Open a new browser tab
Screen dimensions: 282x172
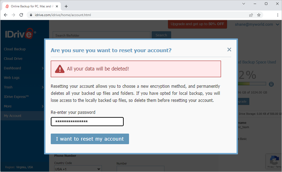[x=66, y=6]
